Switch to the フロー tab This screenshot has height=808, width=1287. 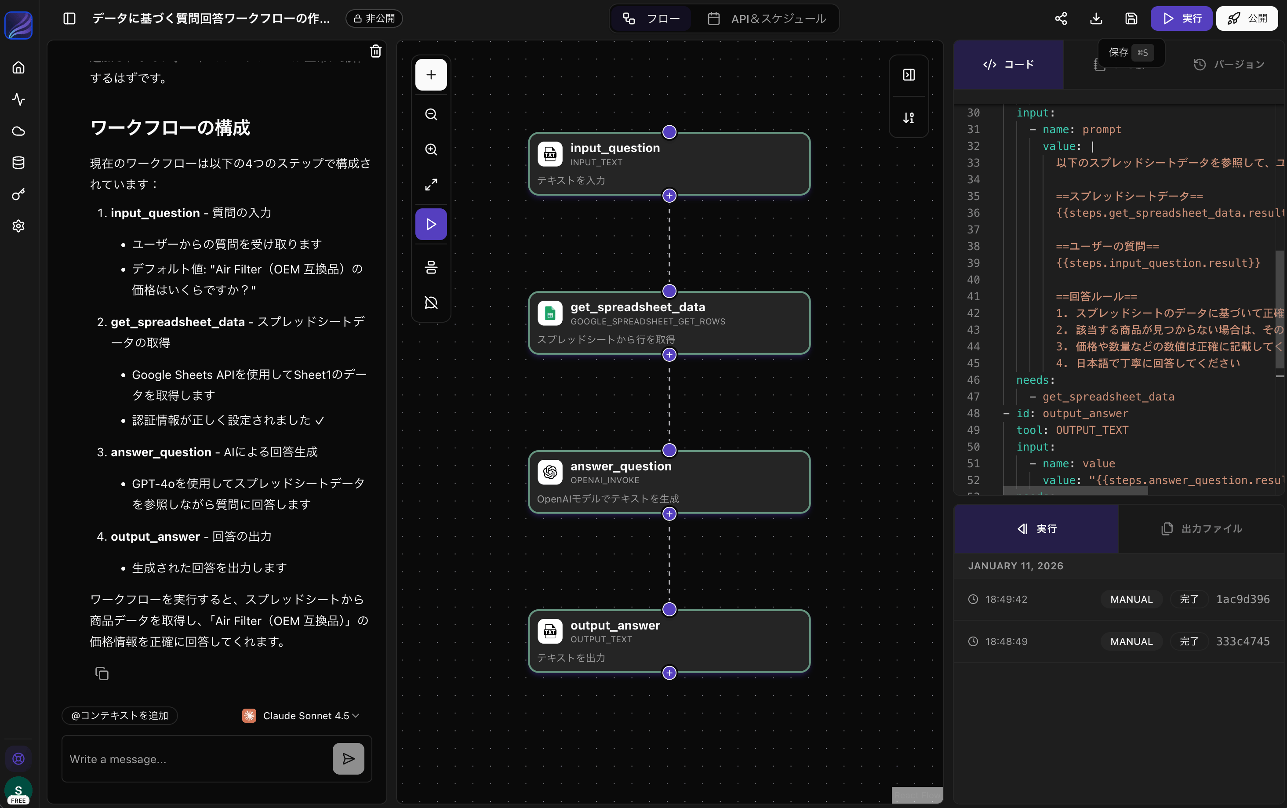point(651,19)
